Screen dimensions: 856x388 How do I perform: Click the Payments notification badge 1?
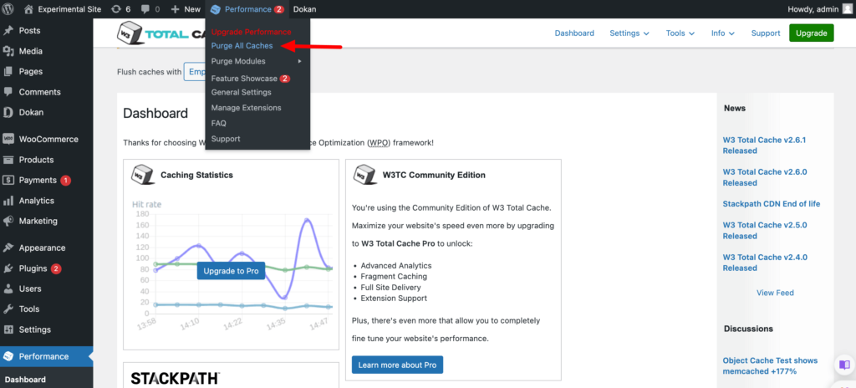pos(65,181)
